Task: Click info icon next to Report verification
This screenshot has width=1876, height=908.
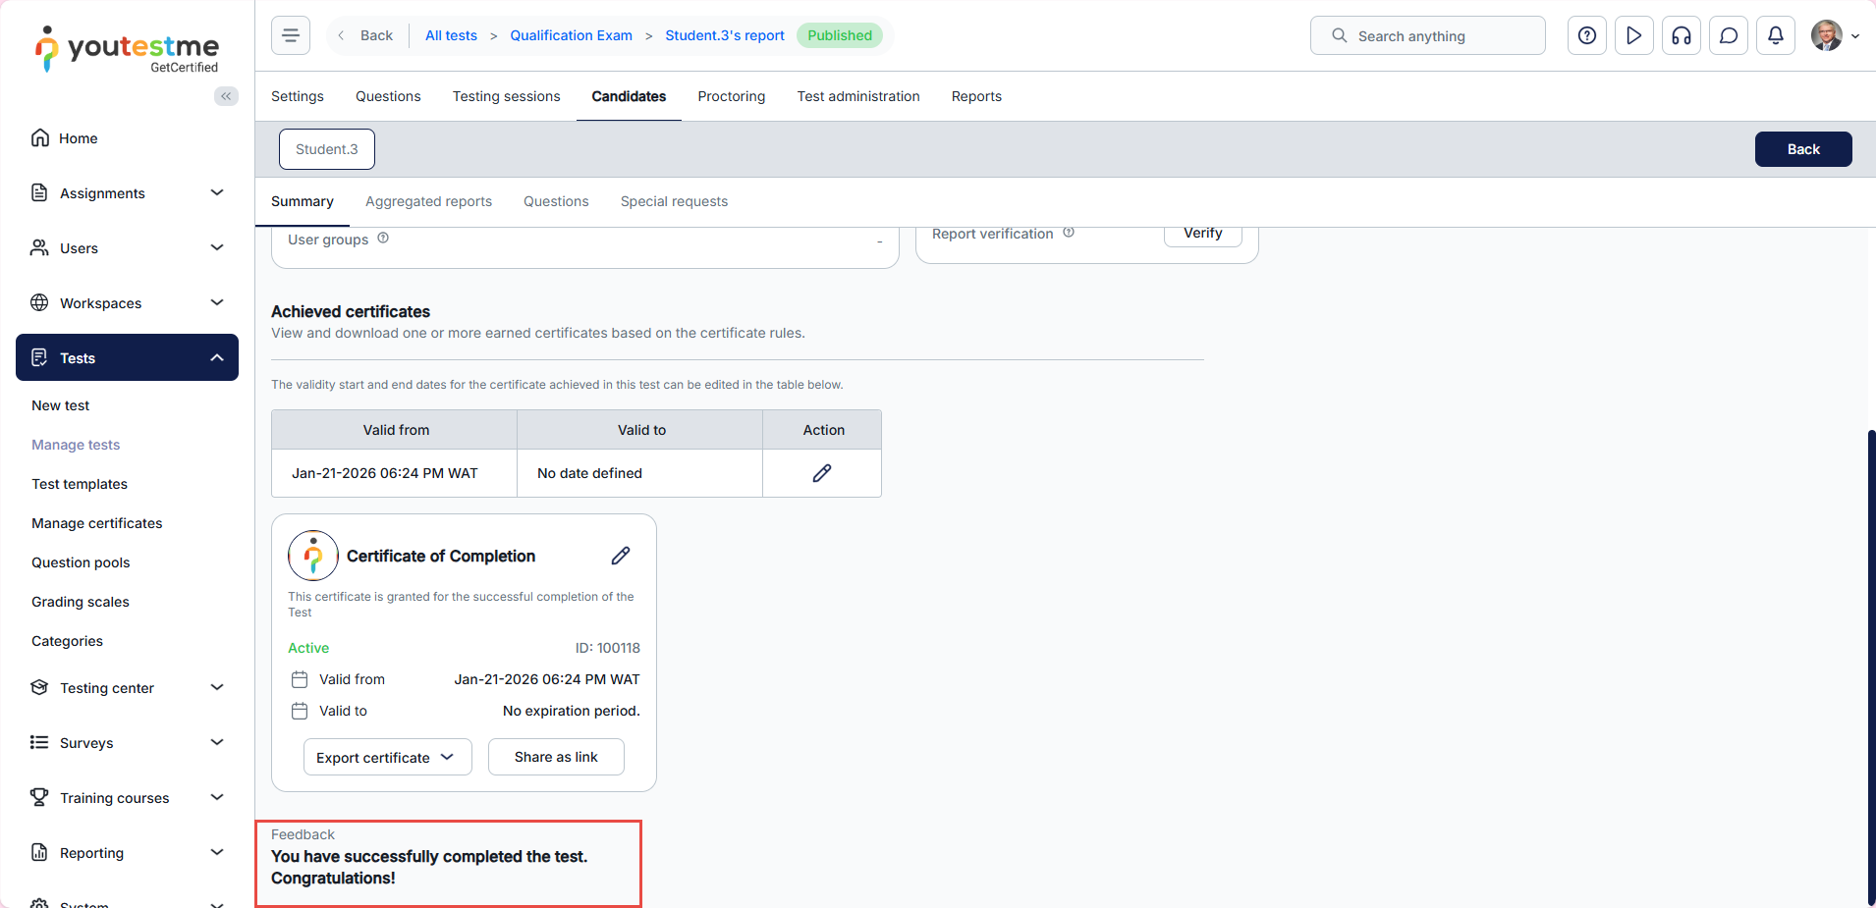Action: 1069,233
